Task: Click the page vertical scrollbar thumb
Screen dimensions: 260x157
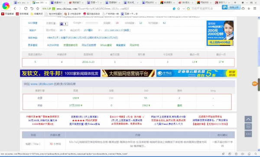Action: (x=259, y=52)
